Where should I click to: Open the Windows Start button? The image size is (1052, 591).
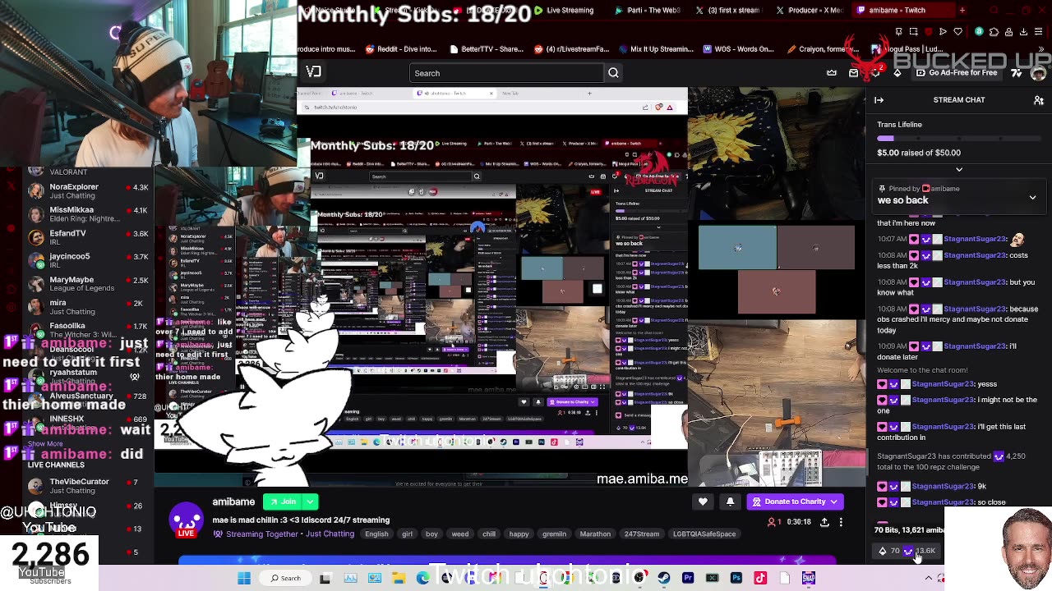pos(244,578)
